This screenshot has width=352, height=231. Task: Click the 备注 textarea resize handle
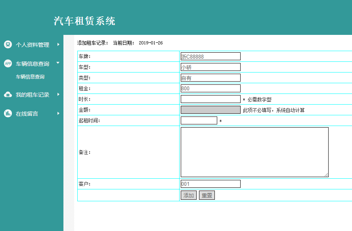(326, 175)
